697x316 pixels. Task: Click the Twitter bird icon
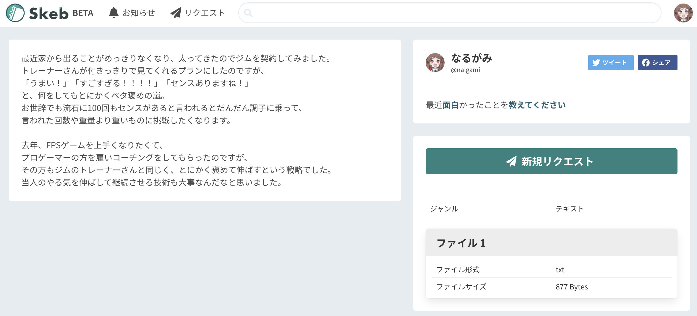click(596, 63)
